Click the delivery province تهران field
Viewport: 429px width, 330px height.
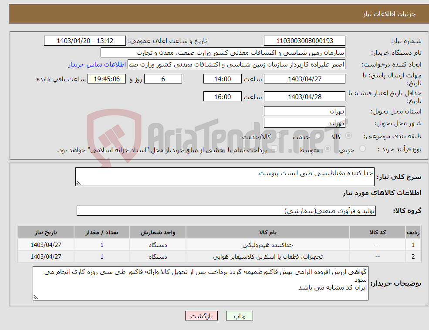coord(304,111)
